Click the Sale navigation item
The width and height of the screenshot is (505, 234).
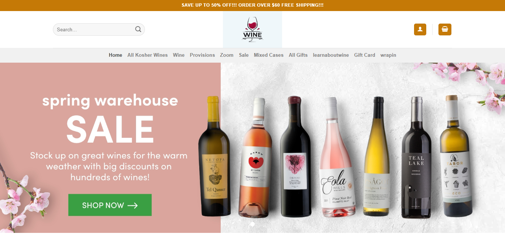(244, 55)
